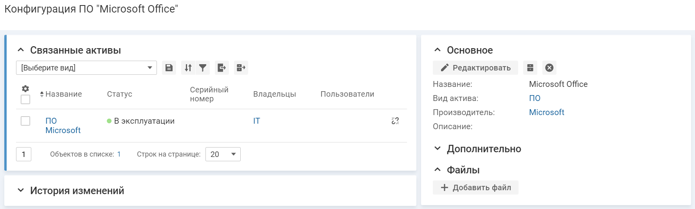Click the icon right of the export icon
The height and width of the screenshot is (209, 695).
pyautogui.click(x=241, y=68)
